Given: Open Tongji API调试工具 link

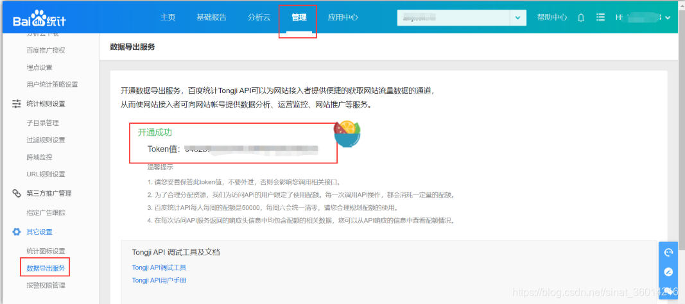Looking at the screenshot, I should pyautogui.click(x=159, y=267).
